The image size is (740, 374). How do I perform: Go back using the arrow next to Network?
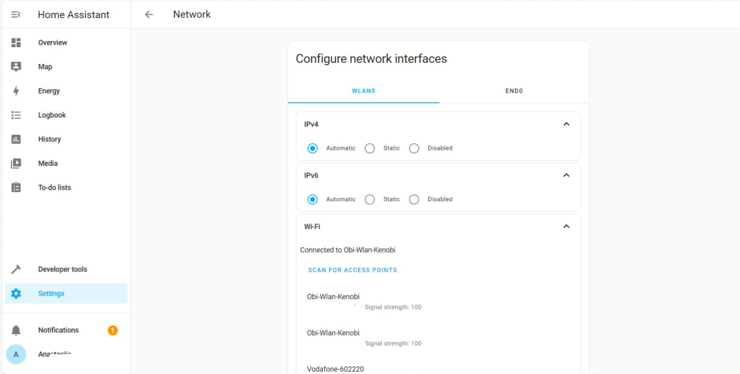coord(149,15)
